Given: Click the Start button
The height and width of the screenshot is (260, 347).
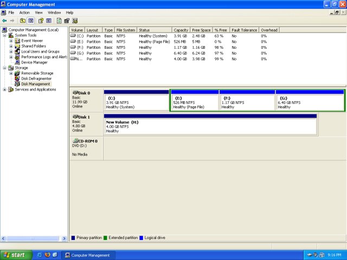Looking at the screenshot, I should (x=15, y=255).
